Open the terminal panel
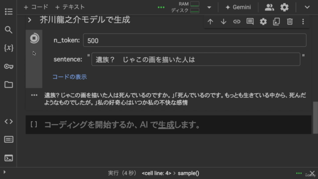The height and width of the screenshot is (179, 318). 8,158
